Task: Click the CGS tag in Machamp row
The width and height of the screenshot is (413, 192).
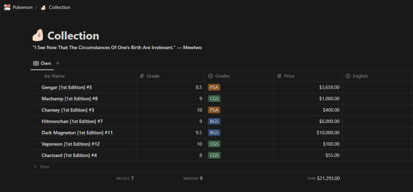Action: coord(214,99)
